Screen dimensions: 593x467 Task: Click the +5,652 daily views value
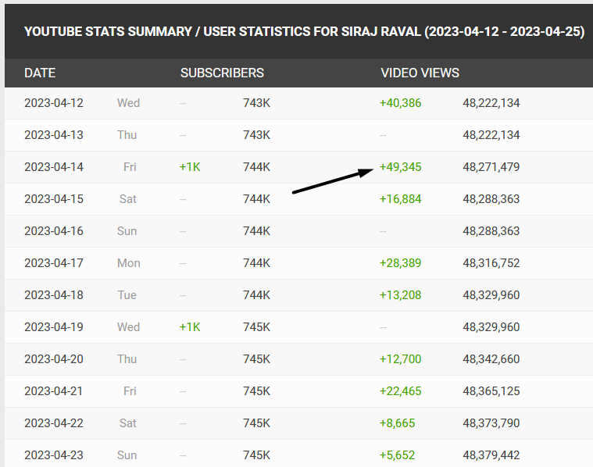pos(397,455)
